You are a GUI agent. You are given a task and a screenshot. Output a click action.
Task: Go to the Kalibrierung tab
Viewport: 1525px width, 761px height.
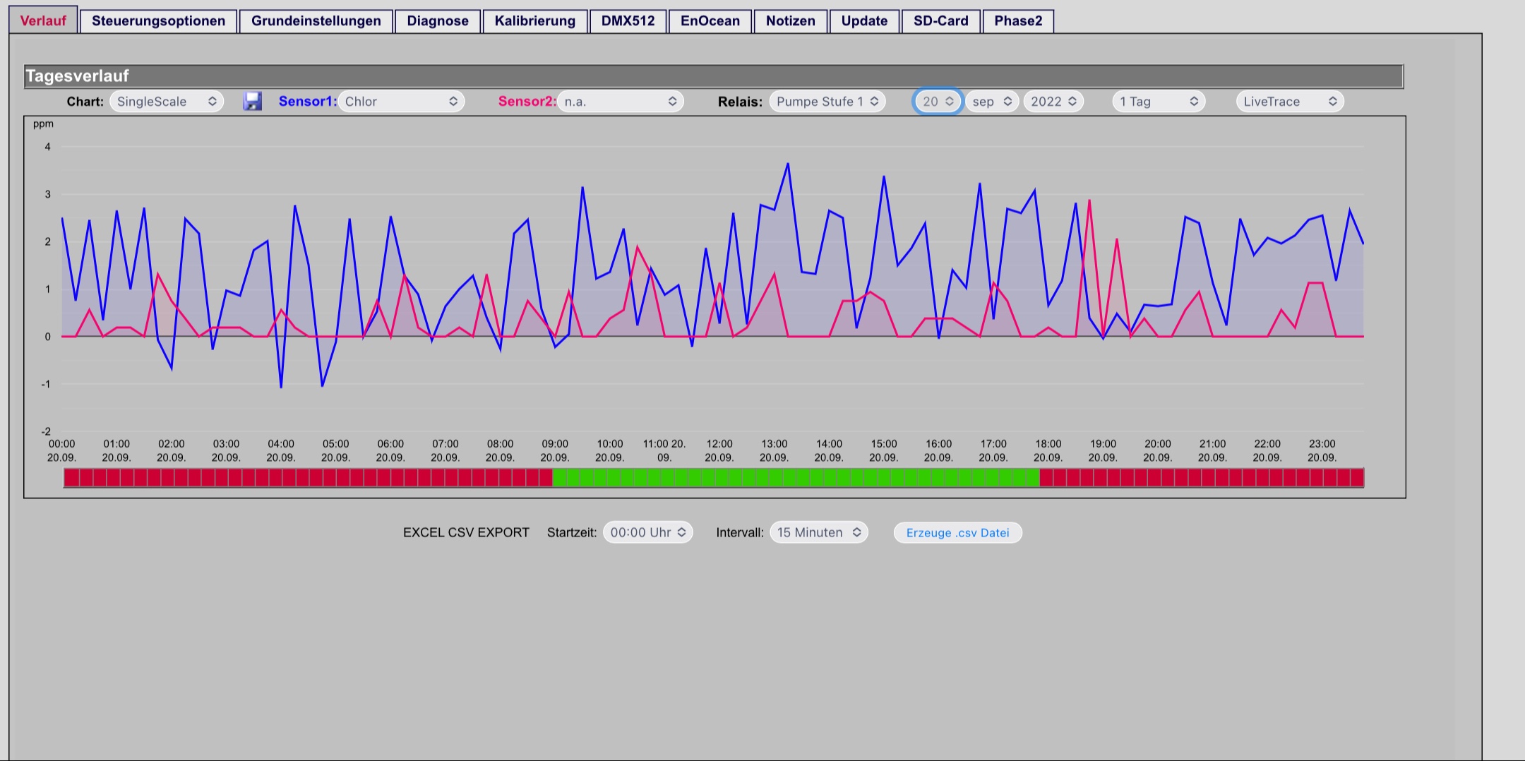[534, 21]
